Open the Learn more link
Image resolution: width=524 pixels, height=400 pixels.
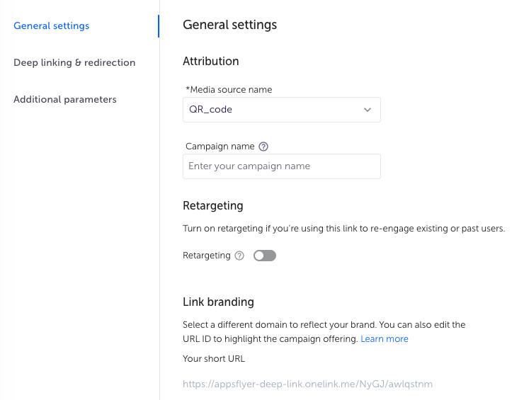385,339
